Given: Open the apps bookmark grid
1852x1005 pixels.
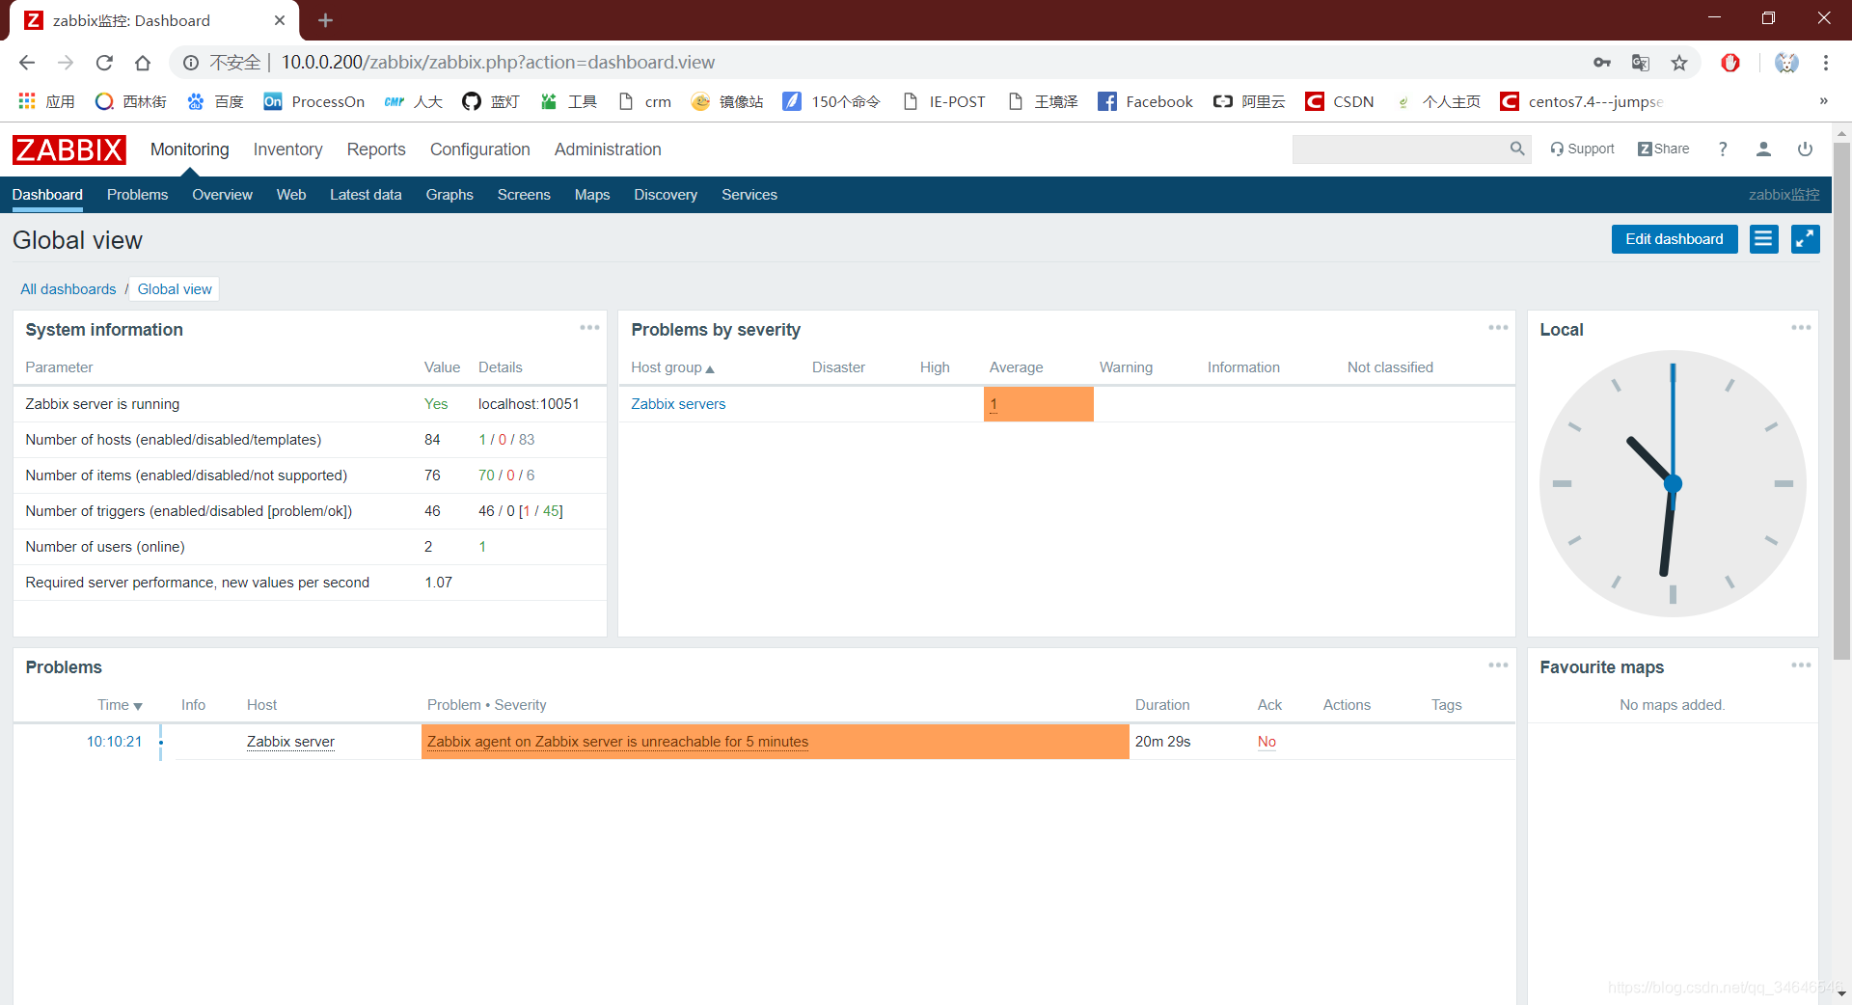Looking at the screenshot, I should [46, 102].
